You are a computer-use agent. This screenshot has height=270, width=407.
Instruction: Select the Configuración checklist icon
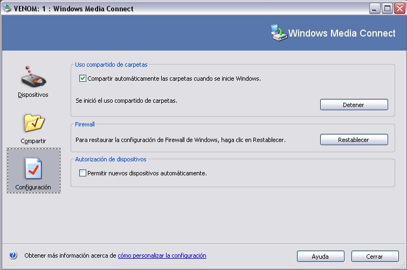click(33, 168)
